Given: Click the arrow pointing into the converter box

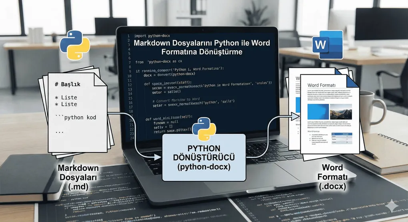Looking at the screenshot, I should (x=158, y=156).
